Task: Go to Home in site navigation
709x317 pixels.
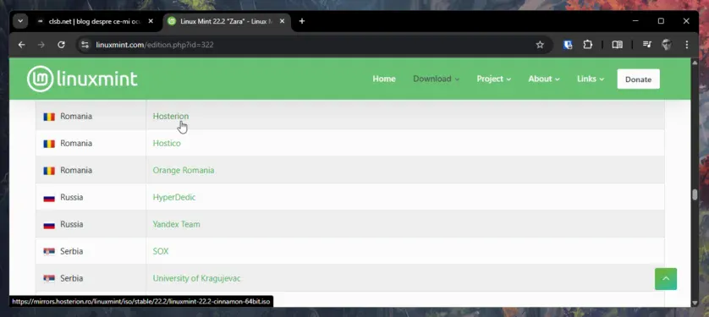Action: [x=384, y=79]
